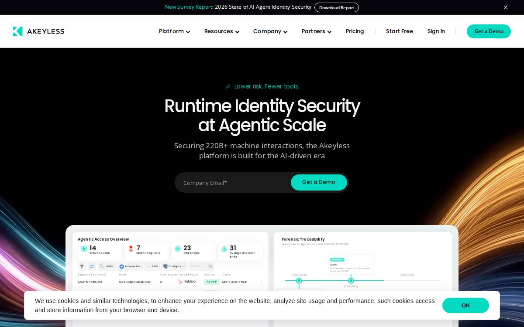524x327 pixels.
Task: Expand the Partners menu
Action: (317, 31)
